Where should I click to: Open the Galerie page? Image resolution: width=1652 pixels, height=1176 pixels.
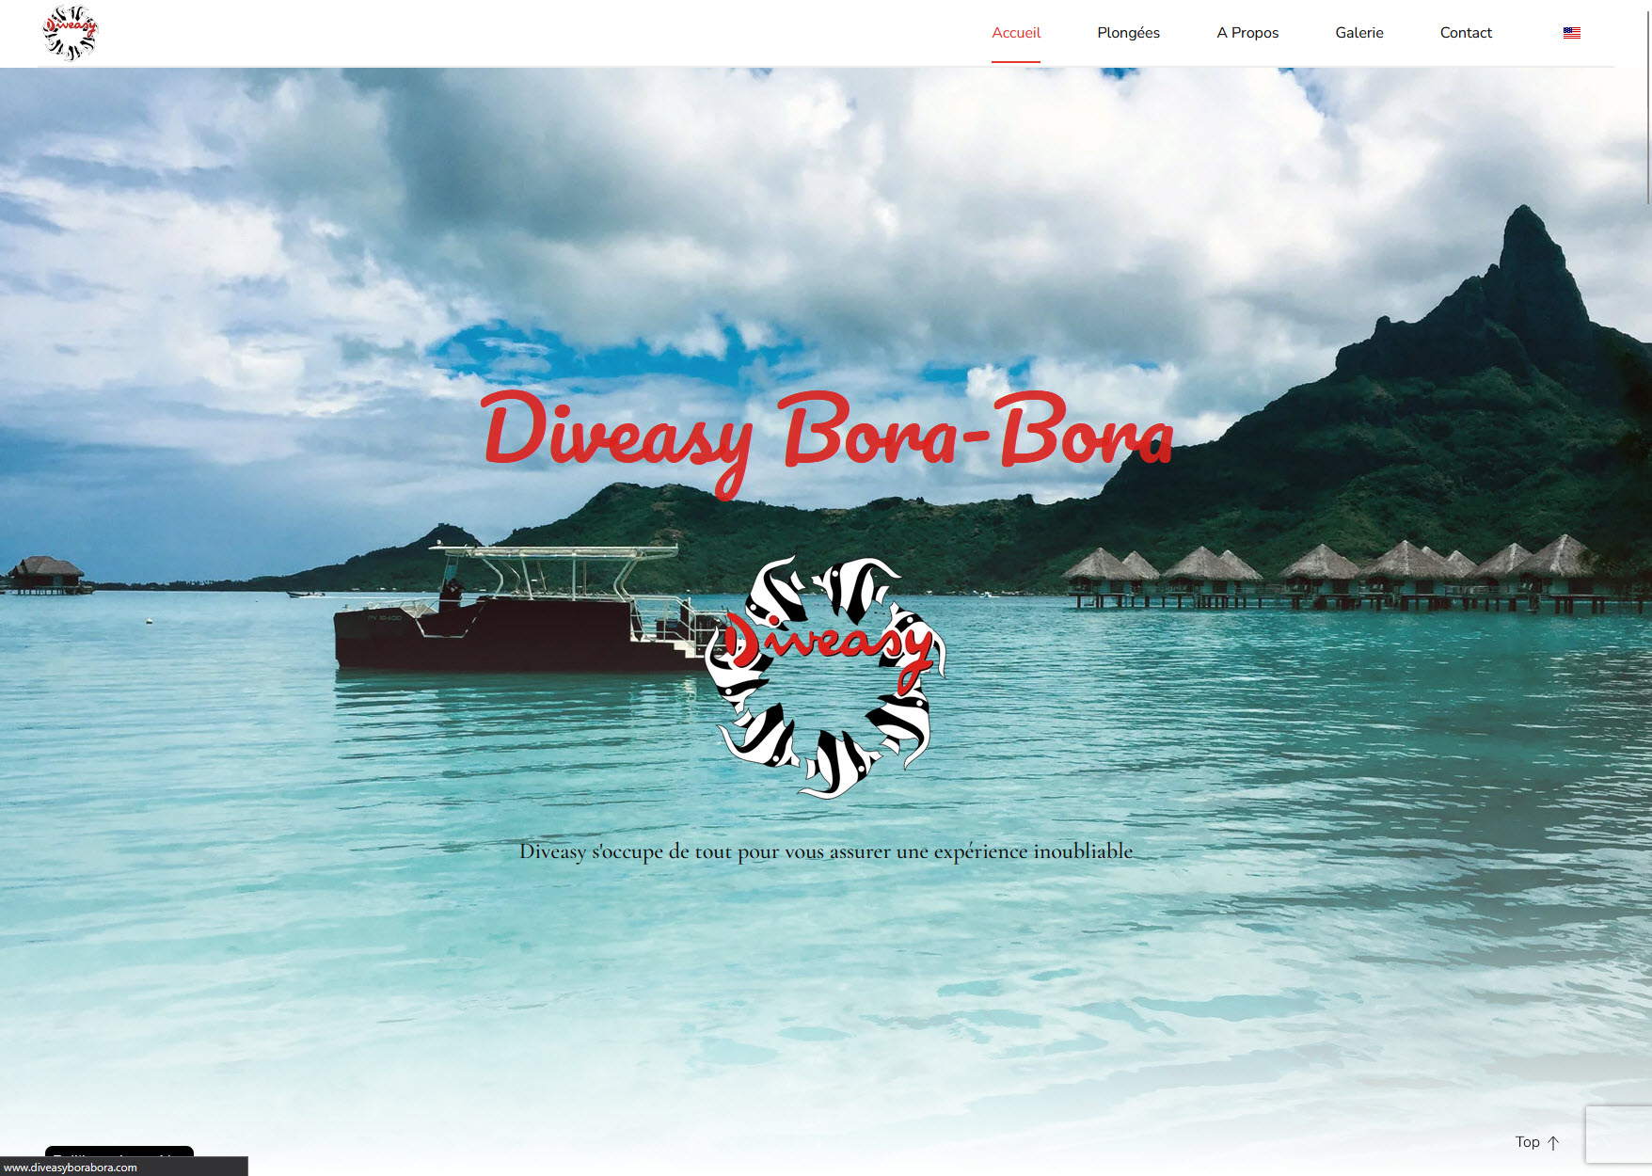coord(1358,32)
